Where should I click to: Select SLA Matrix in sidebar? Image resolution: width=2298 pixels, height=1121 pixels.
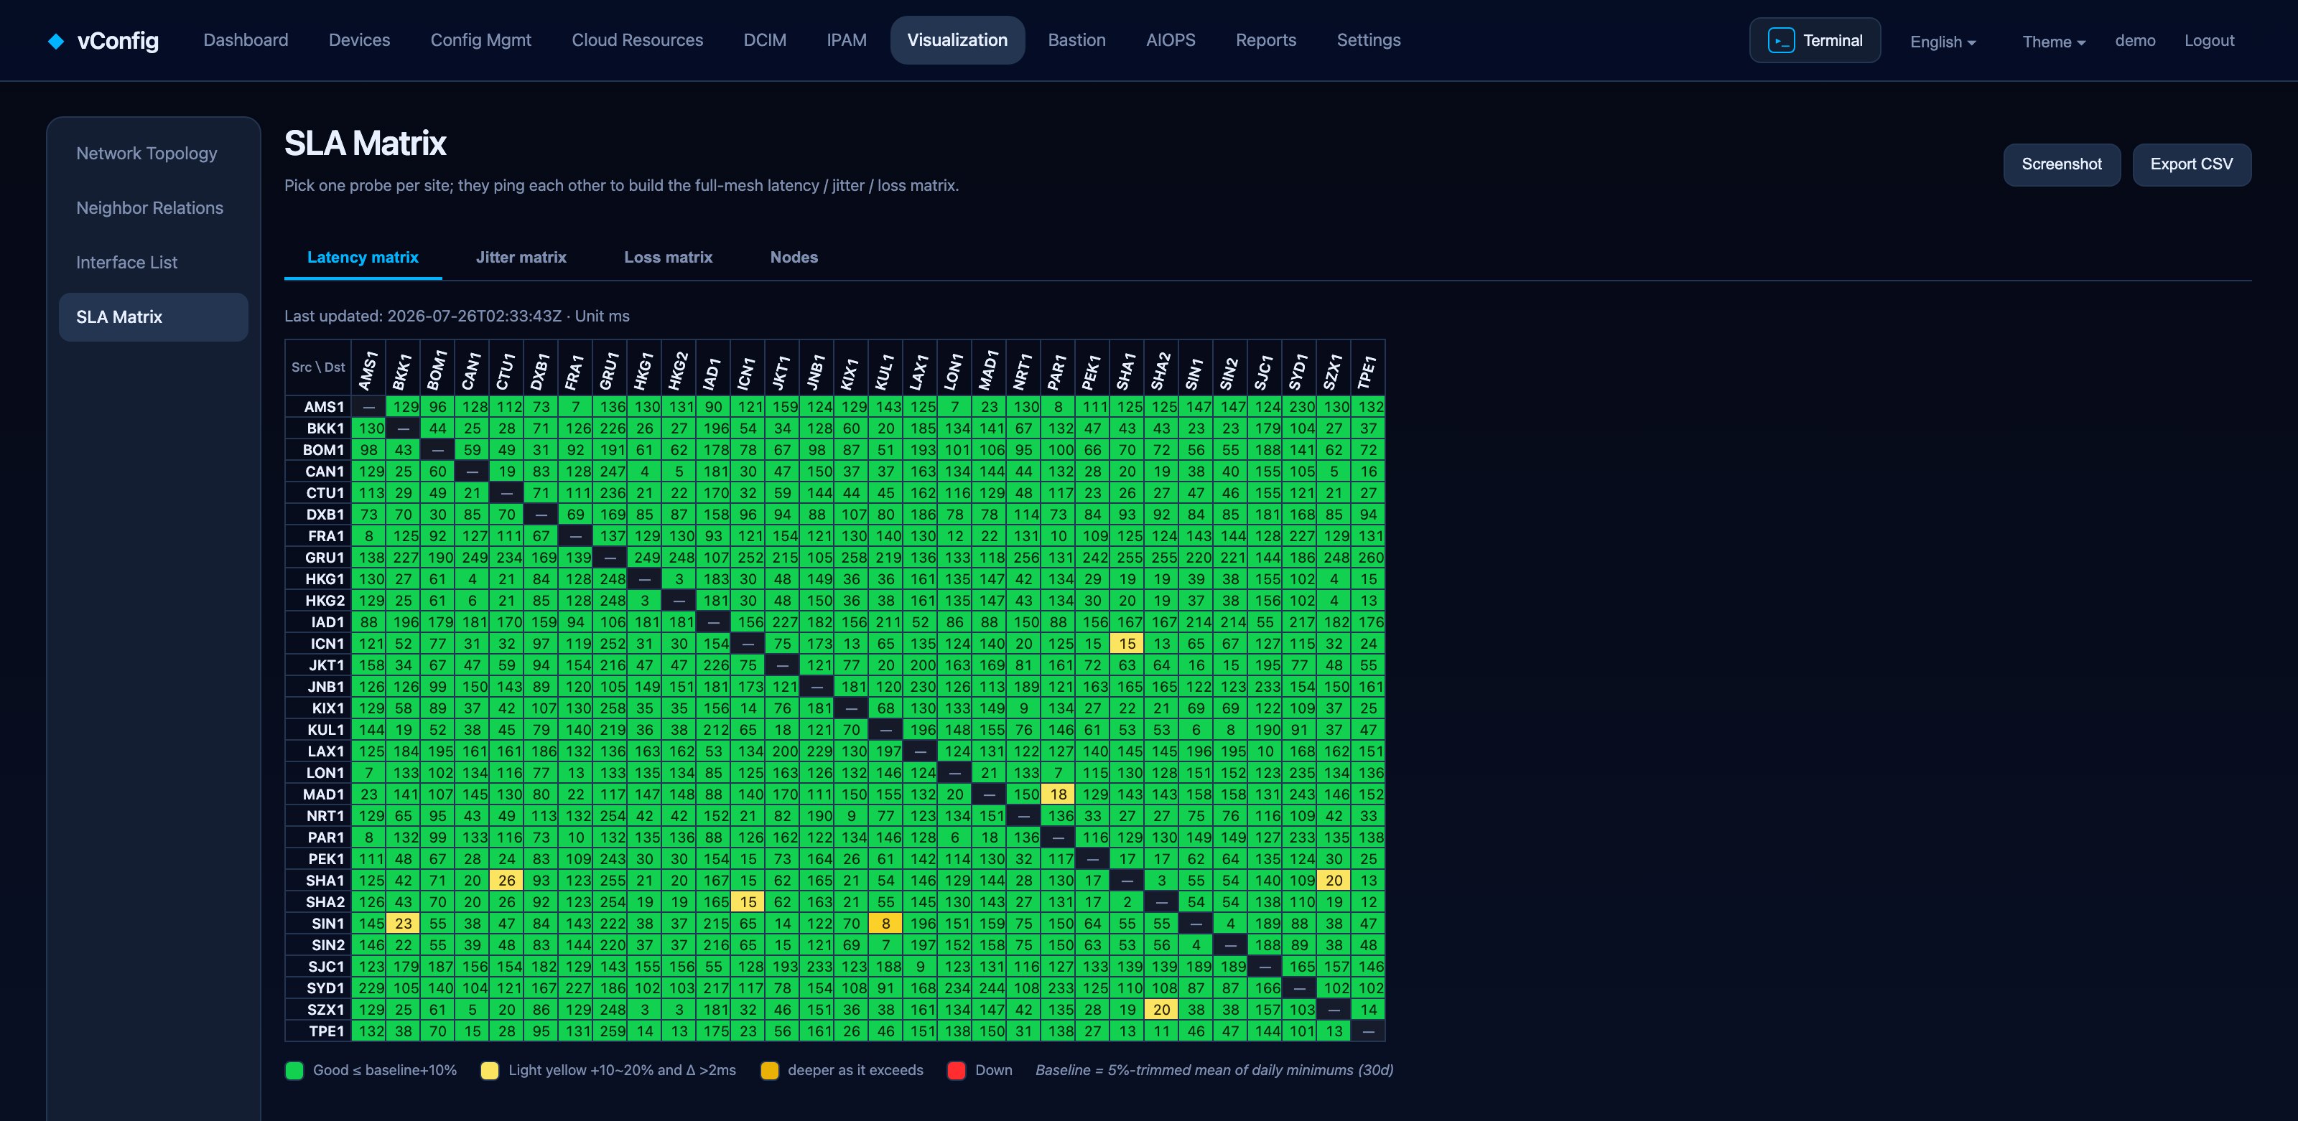(154, 316)
